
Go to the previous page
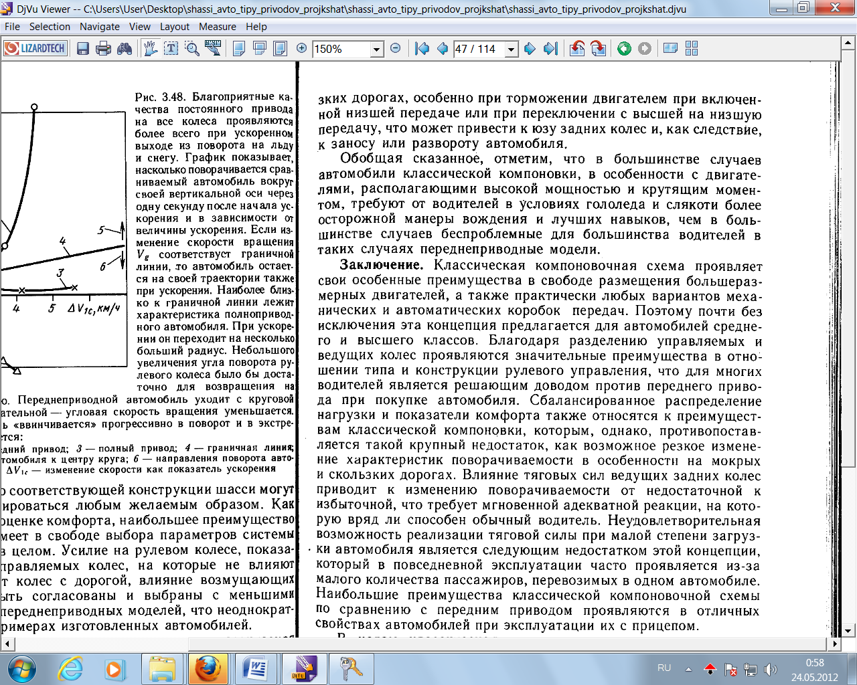click(443, 49)
